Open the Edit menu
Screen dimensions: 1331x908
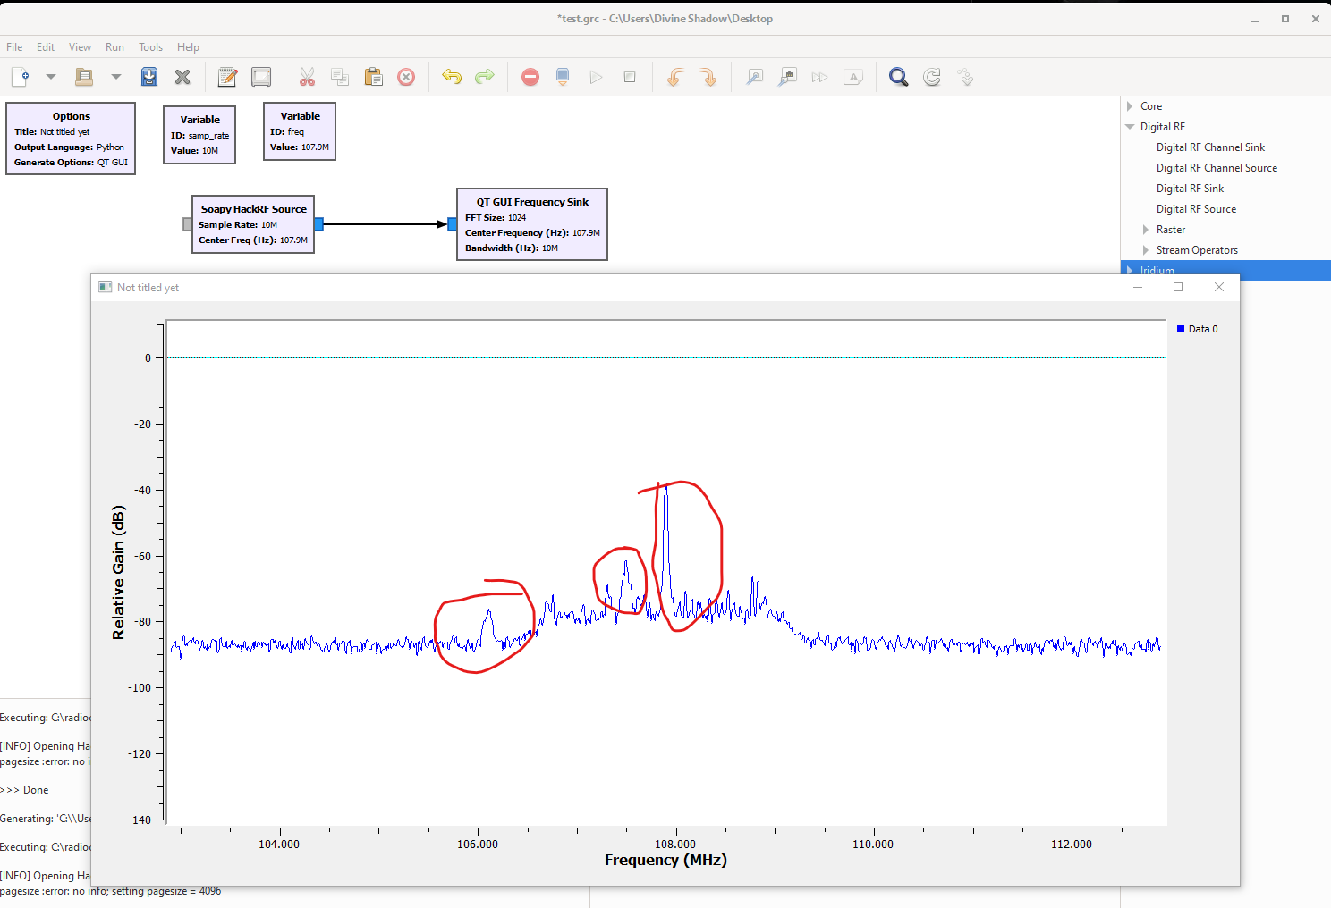tap(46, 47)
